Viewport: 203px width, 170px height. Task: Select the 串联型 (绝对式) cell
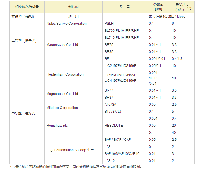(x=27, y=113)
